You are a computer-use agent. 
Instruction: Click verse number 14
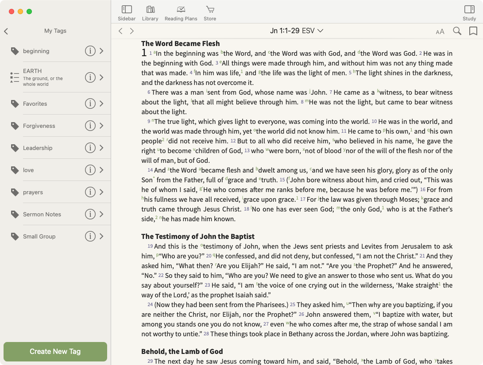(x=150, y=170)
